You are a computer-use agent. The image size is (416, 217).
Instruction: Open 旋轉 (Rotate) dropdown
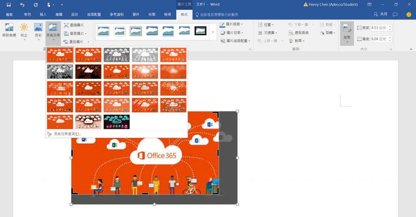coord(328,32)
